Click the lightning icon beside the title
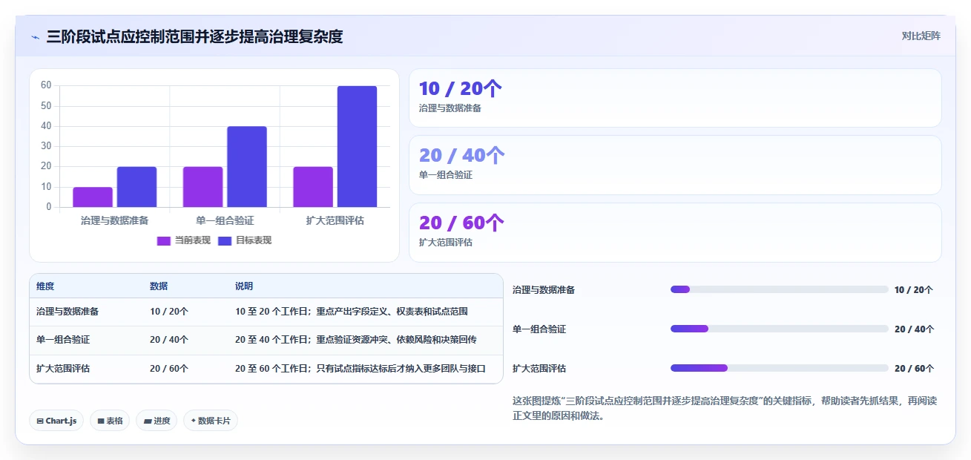This screenshot has height=460, width=971. pyautogui.click(x=35, y=36)
